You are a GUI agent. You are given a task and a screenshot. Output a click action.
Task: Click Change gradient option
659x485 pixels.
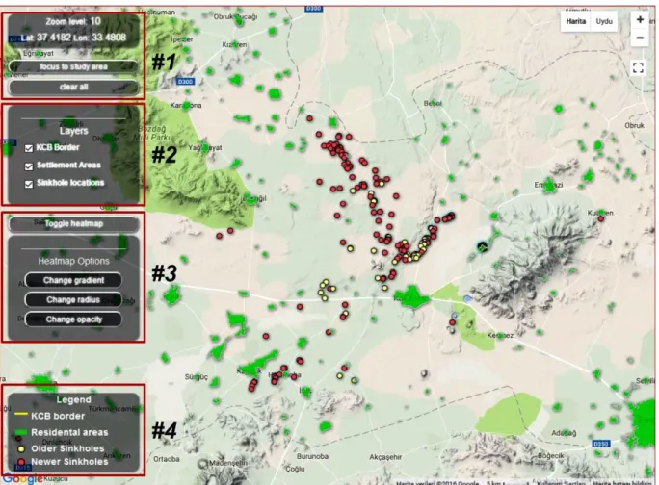tap(73, 280)
